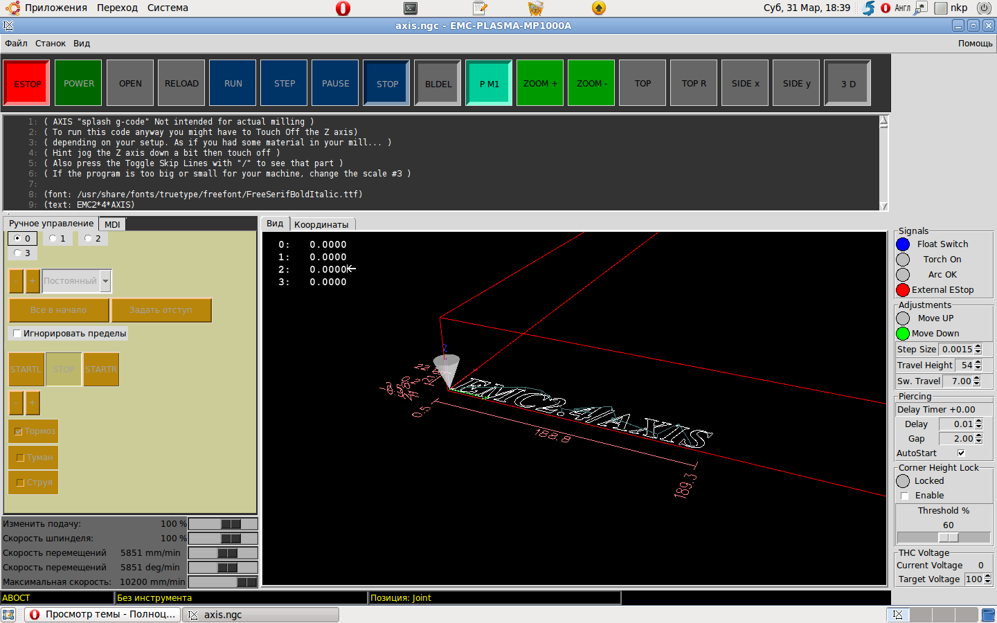This screenshot has width=997, height=623.
Task: Adjust Target Voltage spinner arrows
Action: [987, 579]
